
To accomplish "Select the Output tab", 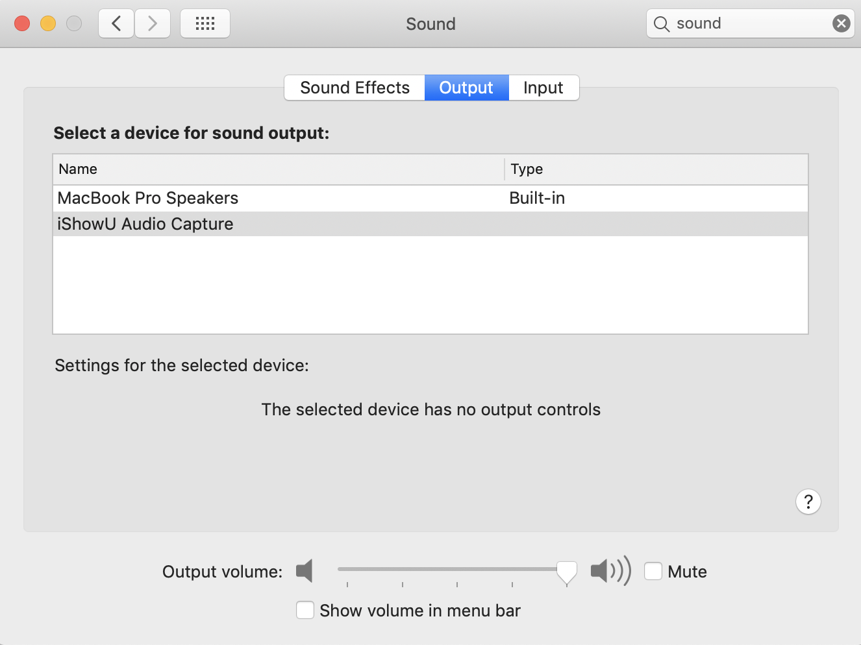I will [x=466, y=88].
